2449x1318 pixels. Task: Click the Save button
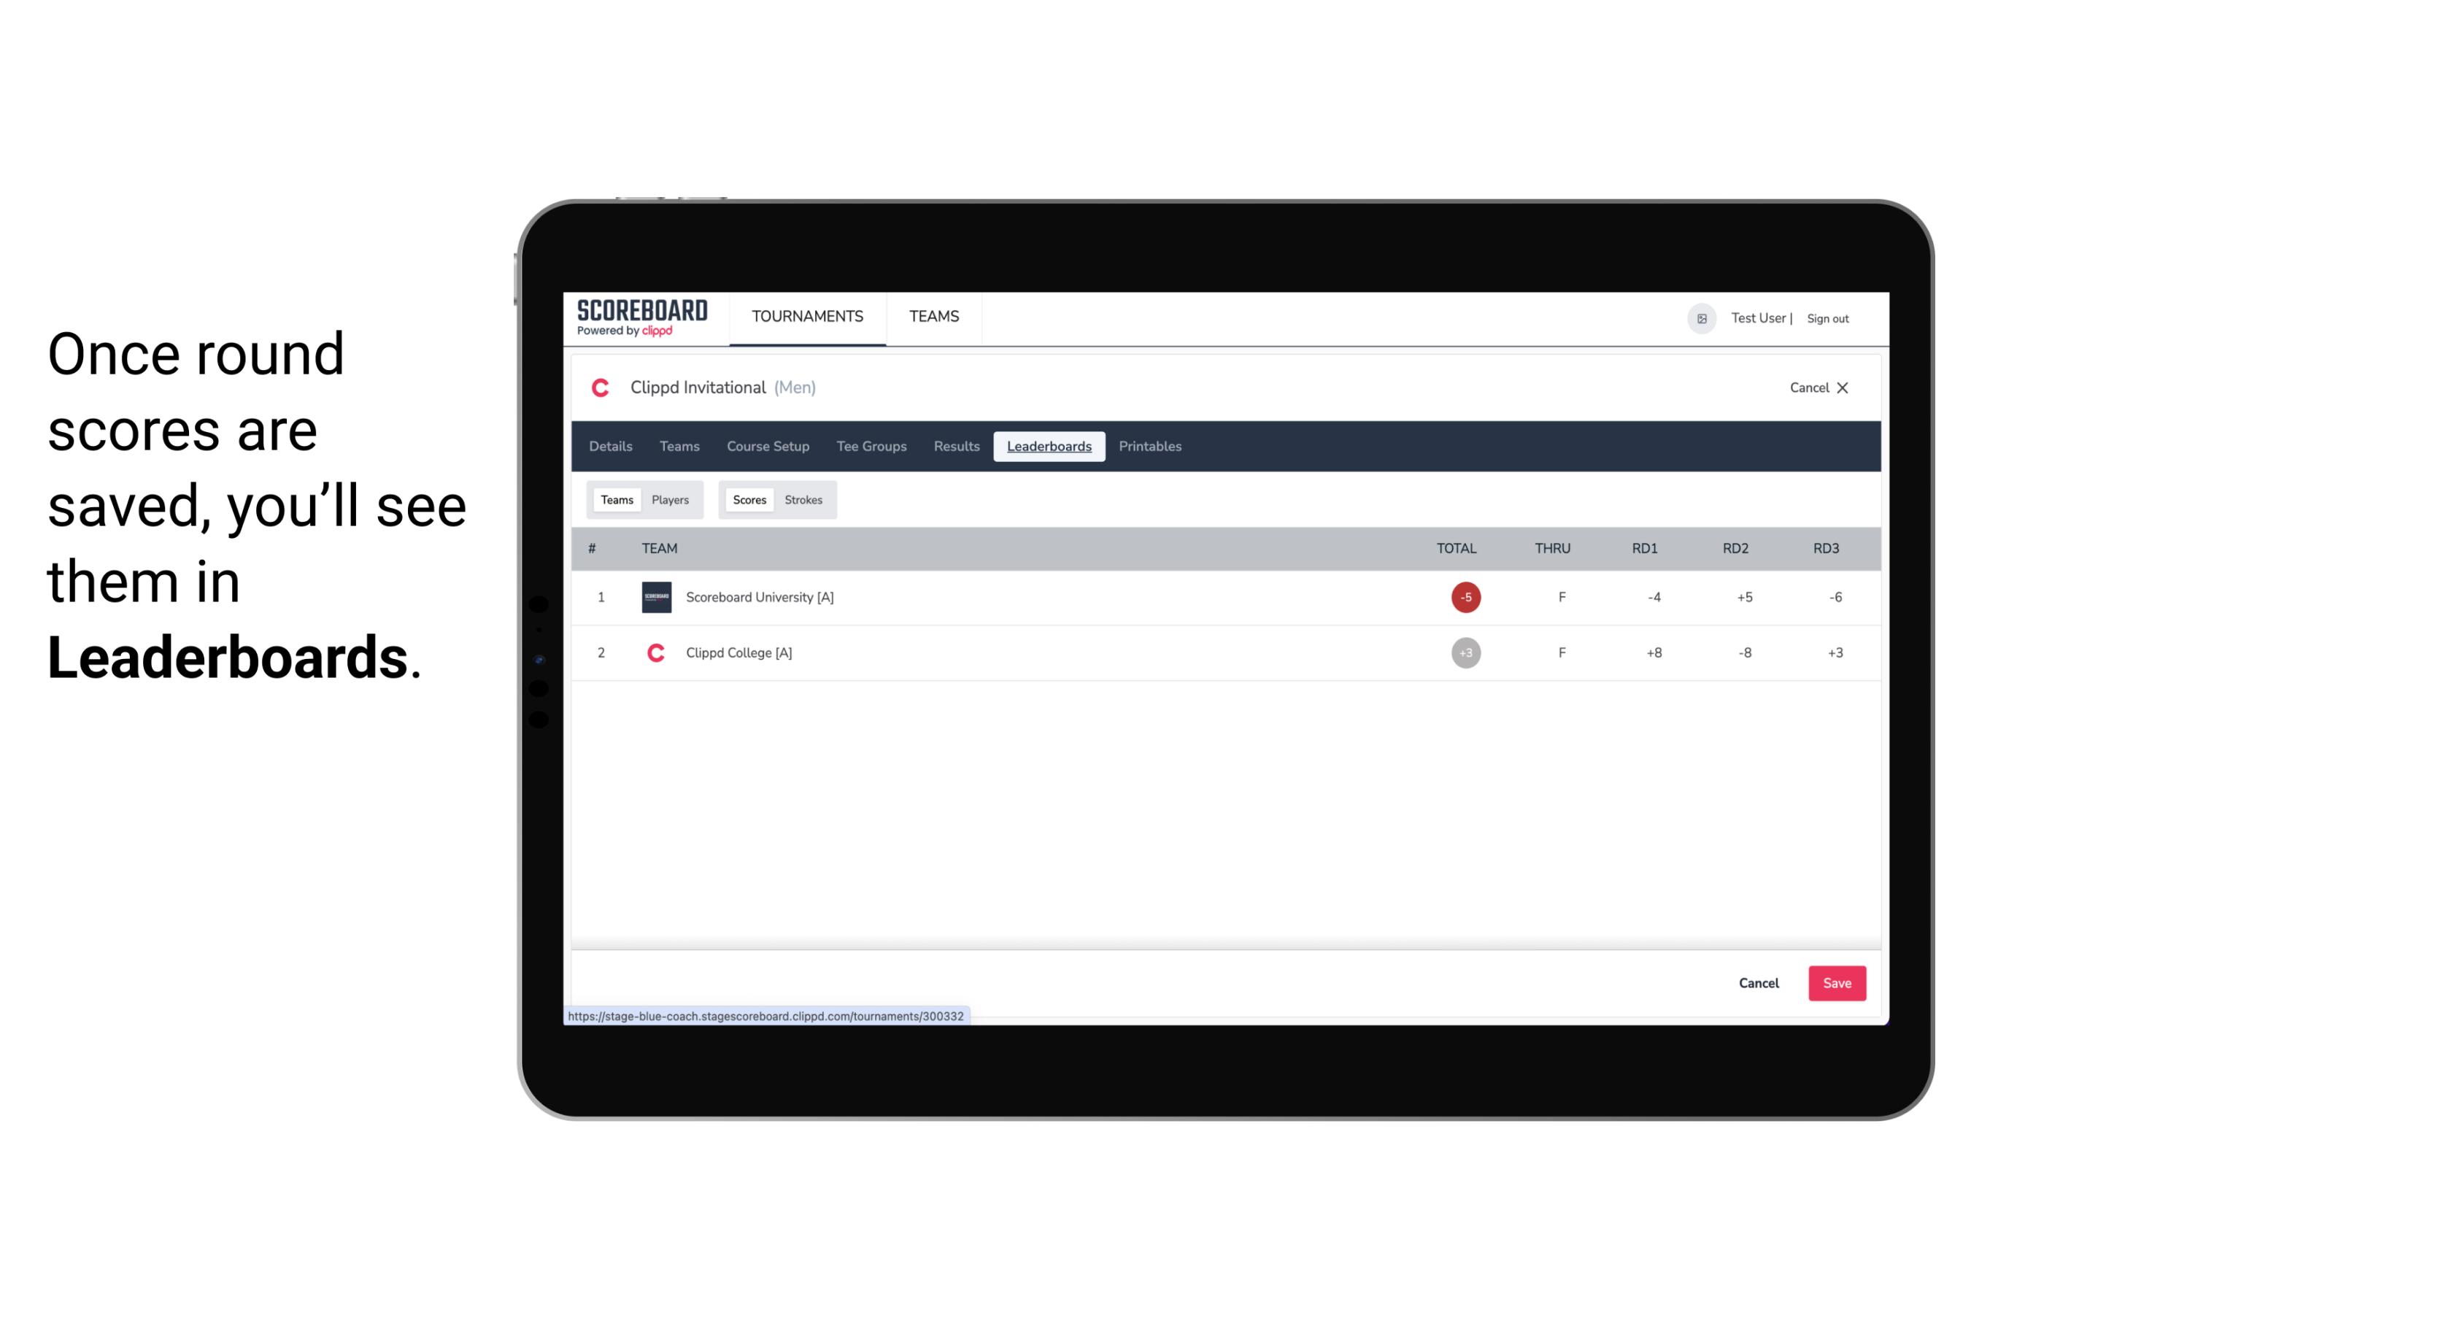(x=1834, y=982)
